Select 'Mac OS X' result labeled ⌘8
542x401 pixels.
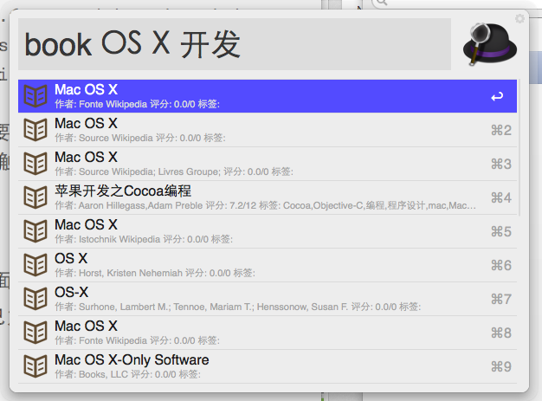click(x=268, y=333)
